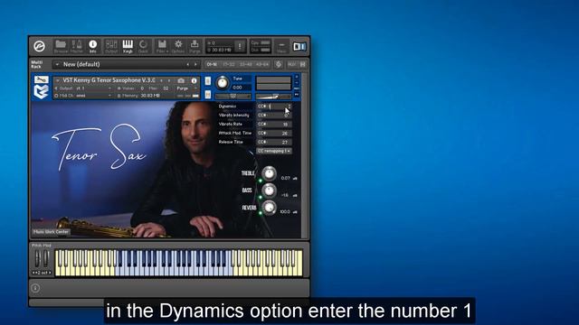Select the 01-16 rack page tab
The height and width of the screenshot is (325, 579).
click(212, 64)
